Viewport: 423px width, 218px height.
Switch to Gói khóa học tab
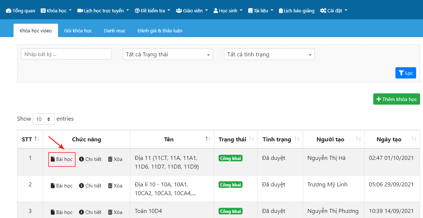[78, 31]
